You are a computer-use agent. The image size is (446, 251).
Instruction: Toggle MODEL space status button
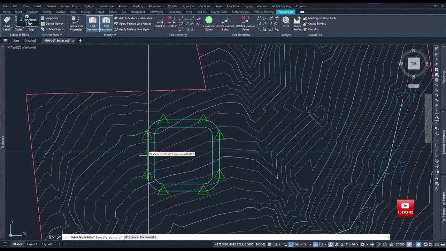tap(261, 244)
